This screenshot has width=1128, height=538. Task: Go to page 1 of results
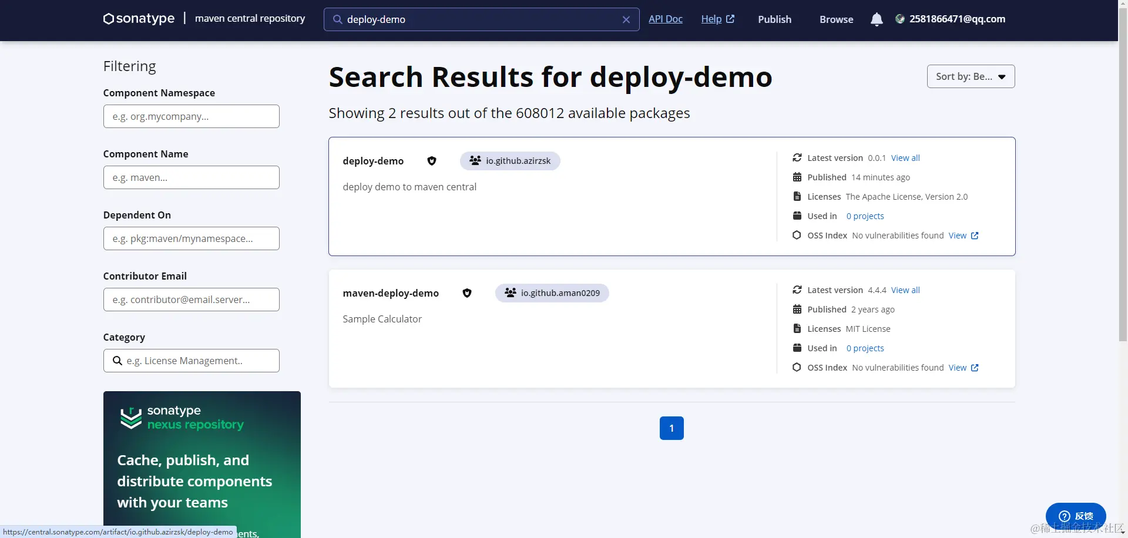[x=672, y=428]
